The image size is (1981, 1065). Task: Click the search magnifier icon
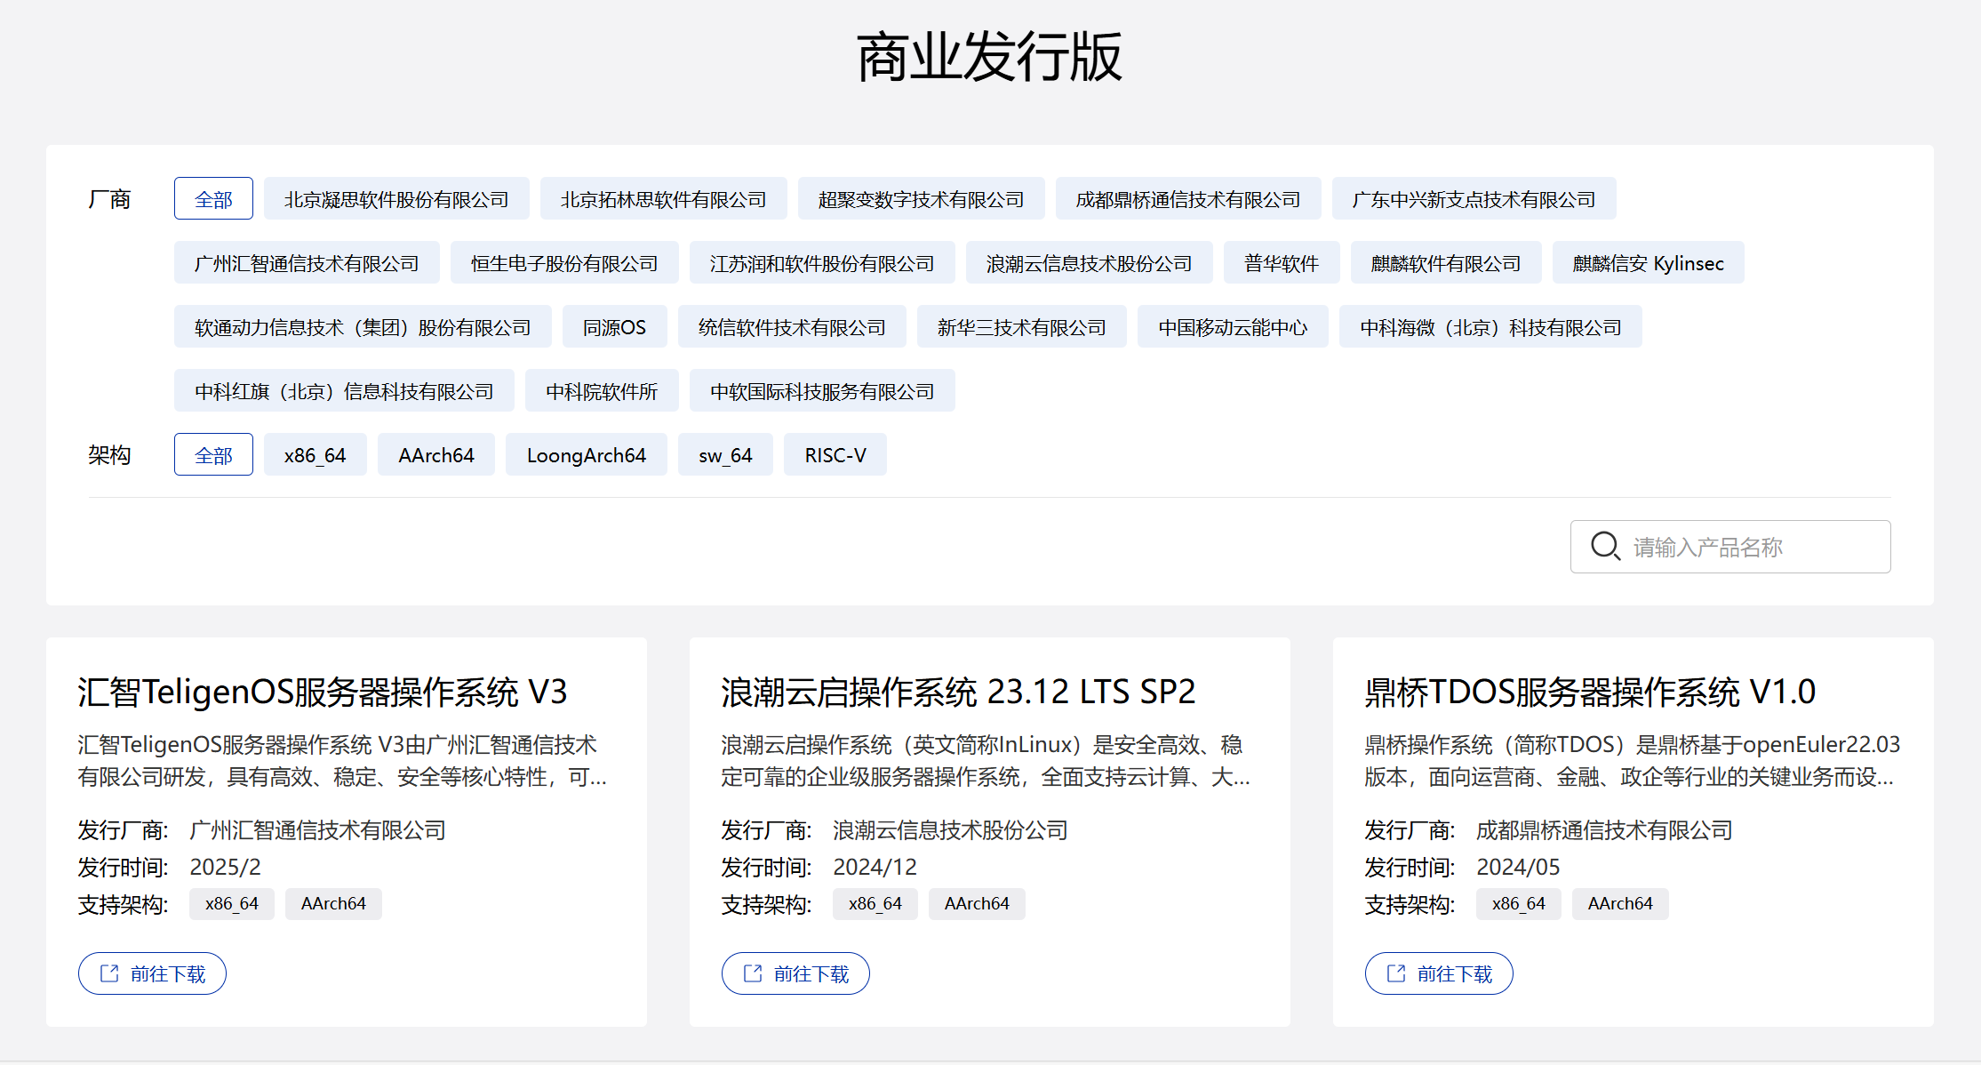pyautogui.click(x=1605, y=546)
